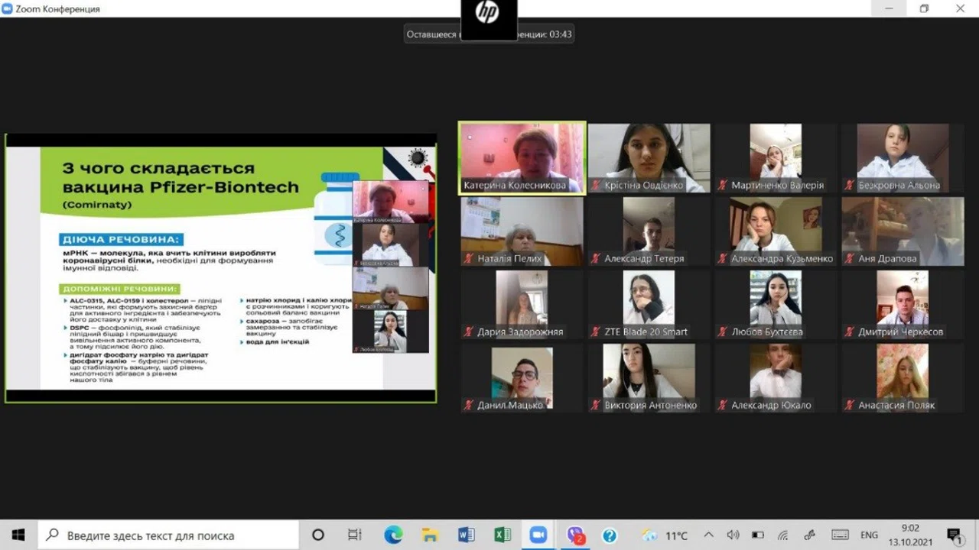
Task: Select Анастасия Поляк video tile
Action: tap(903, 378)
